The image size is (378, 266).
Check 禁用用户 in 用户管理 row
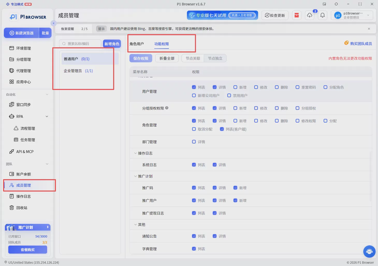tap(229, 95)
